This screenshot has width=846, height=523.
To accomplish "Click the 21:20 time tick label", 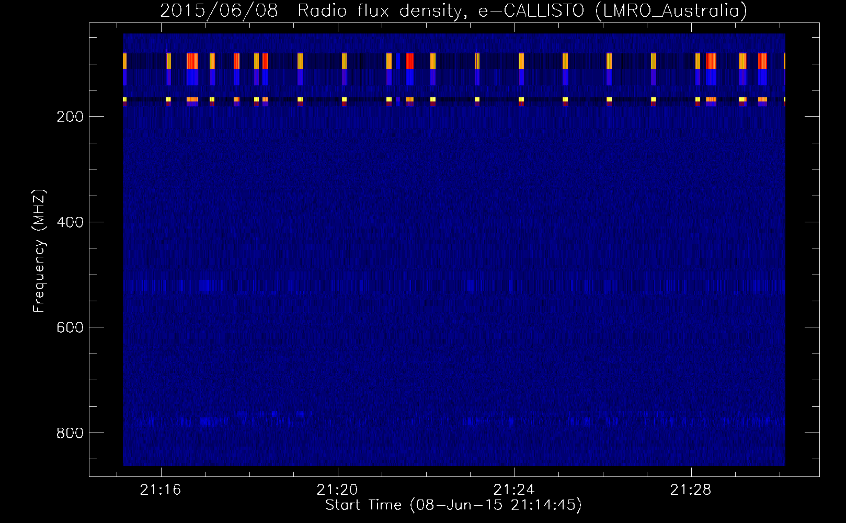I will (x=337, y=490).
